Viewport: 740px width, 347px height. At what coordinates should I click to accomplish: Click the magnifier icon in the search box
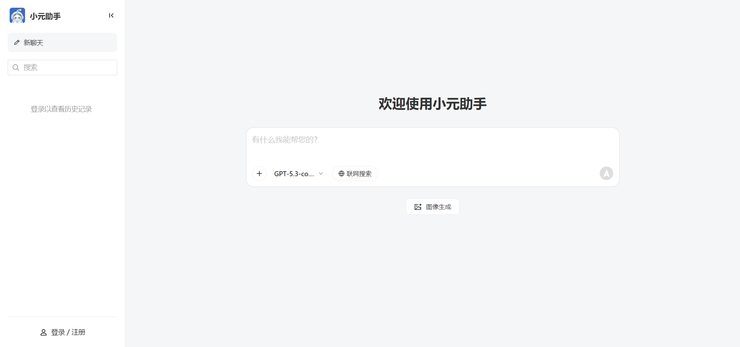point(16,67)
